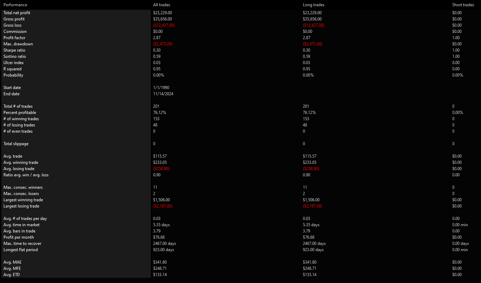
Task: Select the # of even trades label
Action: (x=18, y=131)
